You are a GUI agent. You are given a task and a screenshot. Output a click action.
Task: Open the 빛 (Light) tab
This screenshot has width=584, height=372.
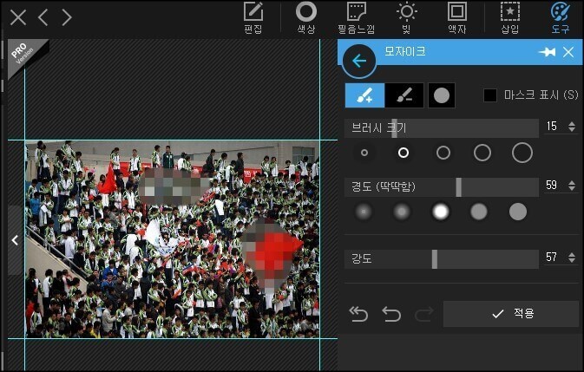pos(407,18)
